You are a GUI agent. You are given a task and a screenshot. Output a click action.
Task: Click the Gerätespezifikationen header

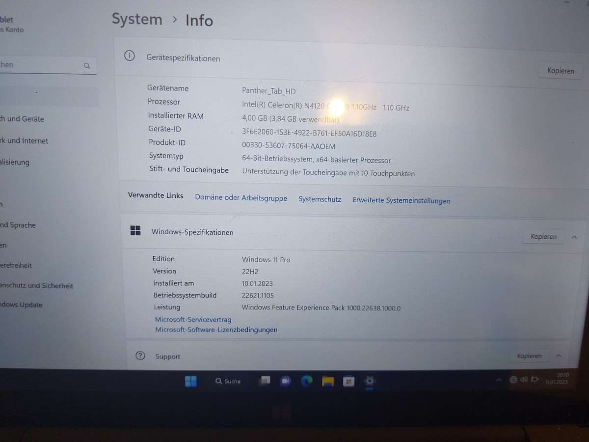click(183, 58)
